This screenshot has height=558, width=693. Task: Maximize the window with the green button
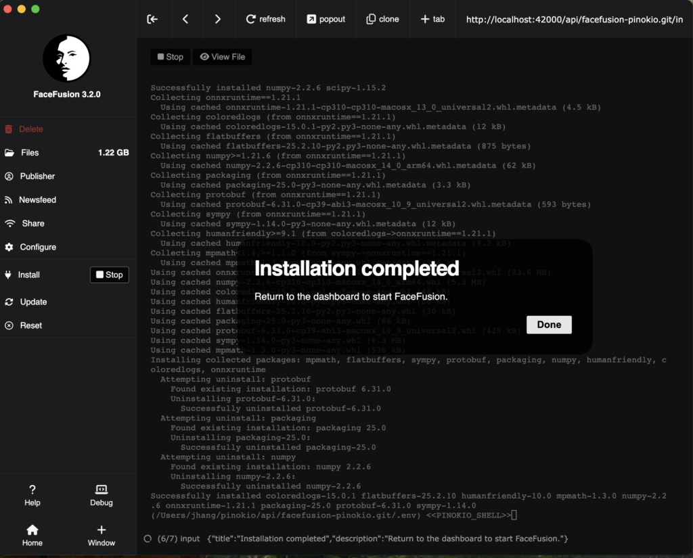click(x=36, y=9)
